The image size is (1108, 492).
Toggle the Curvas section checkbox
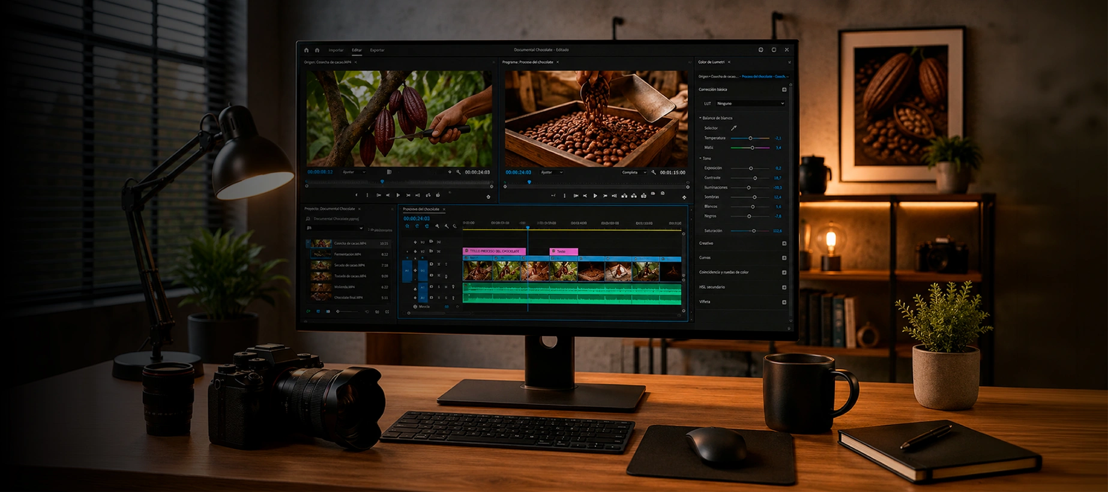pos(784,258)
